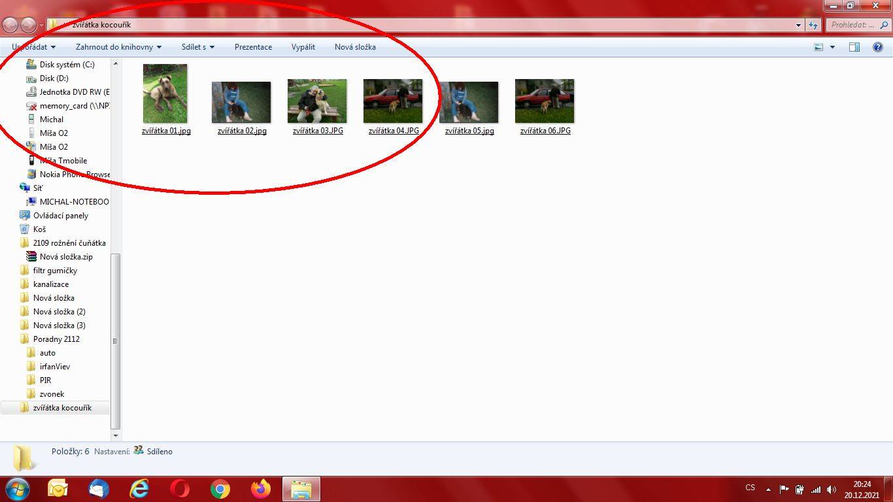Select folder 2109 rožnění čuňátka
Image resolution: width=893 pixels, height=502 pixels.
(x=63, y=243)
